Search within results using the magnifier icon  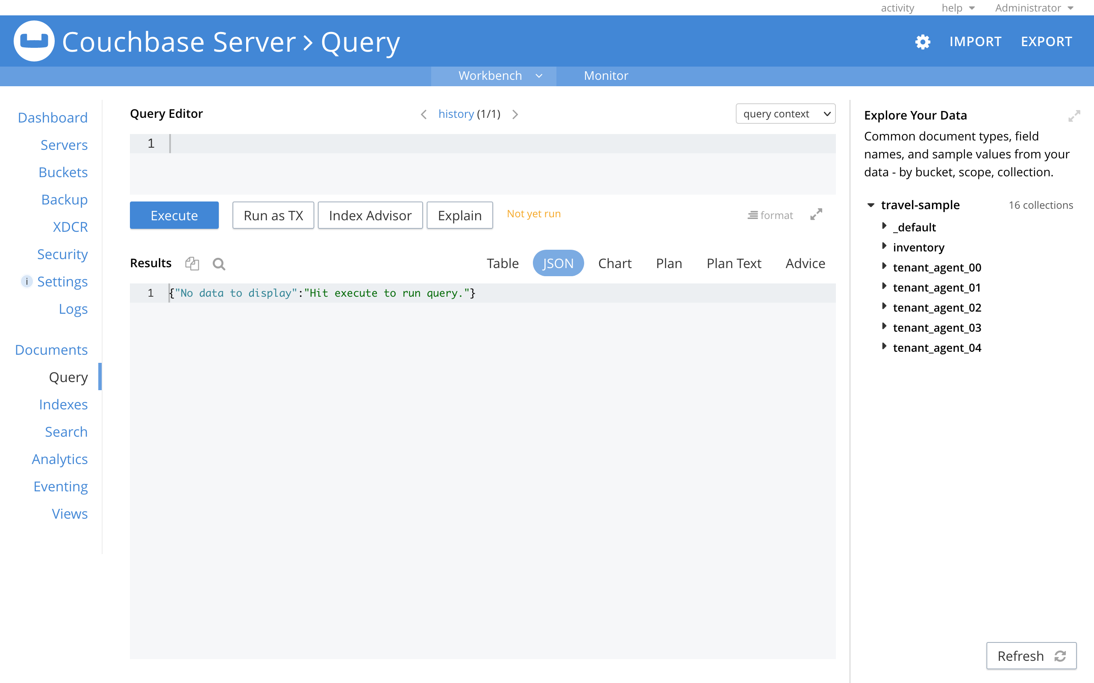tap(219, 264)
